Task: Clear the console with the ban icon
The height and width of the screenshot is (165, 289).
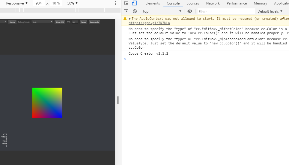Action: (x=135, y=11)
